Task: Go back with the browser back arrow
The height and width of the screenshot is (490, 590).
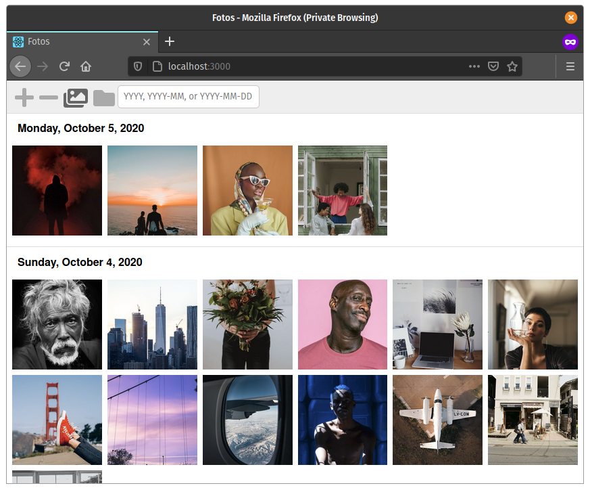Action: [x=20, y=66]
